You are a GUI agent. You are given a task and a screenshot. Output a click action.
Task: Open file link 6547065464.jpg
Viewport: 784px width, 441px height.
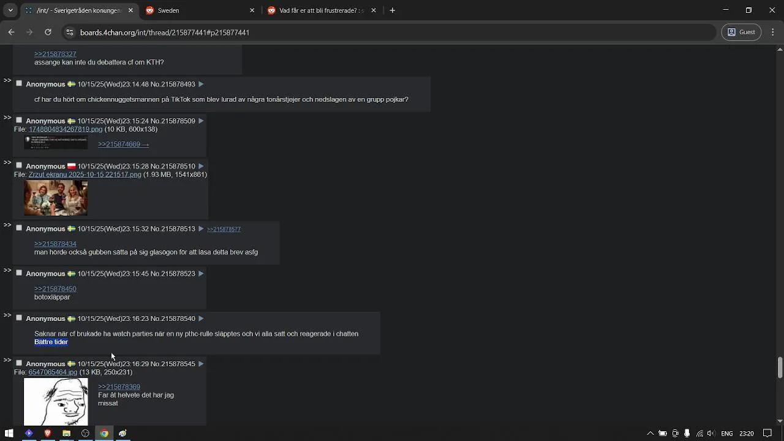53,372
